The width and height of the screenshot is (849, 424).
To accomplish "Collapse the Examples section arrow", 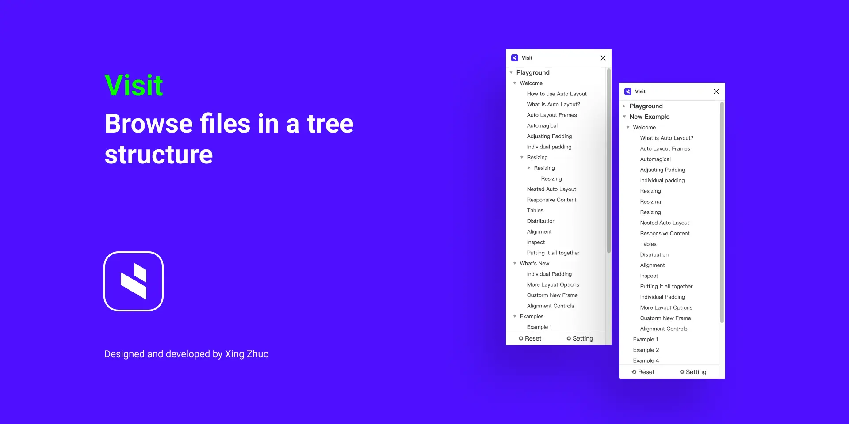I will tap(515, 316).
